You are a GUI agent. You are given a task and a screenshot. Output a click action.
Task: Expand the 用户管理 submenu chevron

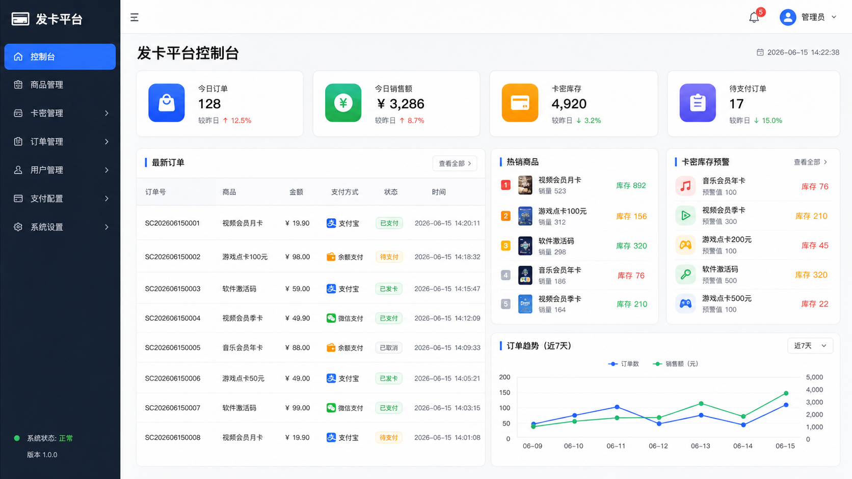tap(107, 170)
